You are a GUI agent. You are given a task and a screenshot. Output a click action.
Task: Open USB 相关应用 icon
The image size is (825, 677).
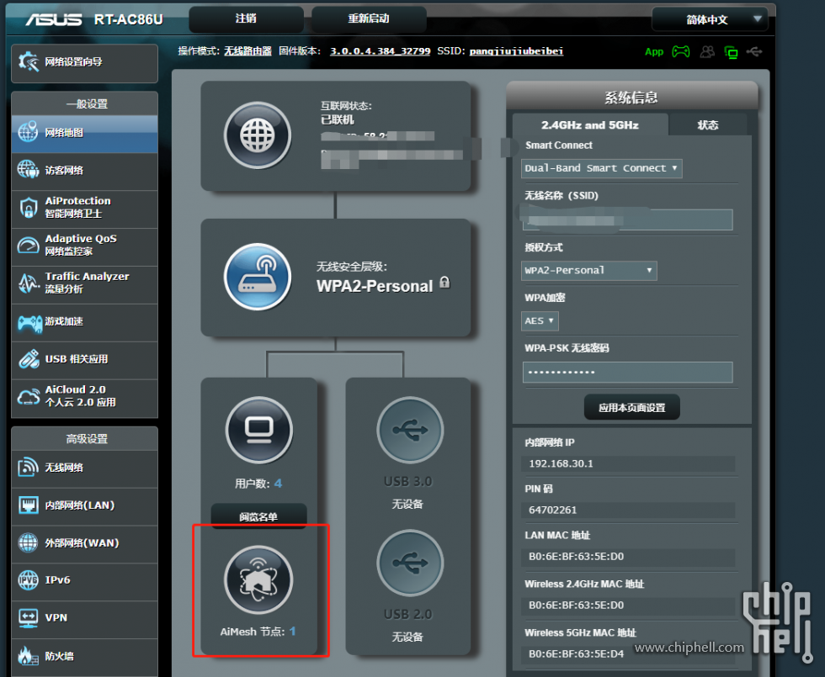click(x=29, y=359)
